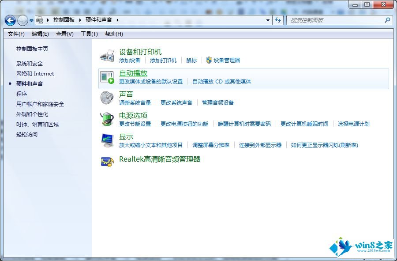Viewport: 397px width, 261px height.
Task: Open the 查看(V) menu
Action: click(64, 34)
